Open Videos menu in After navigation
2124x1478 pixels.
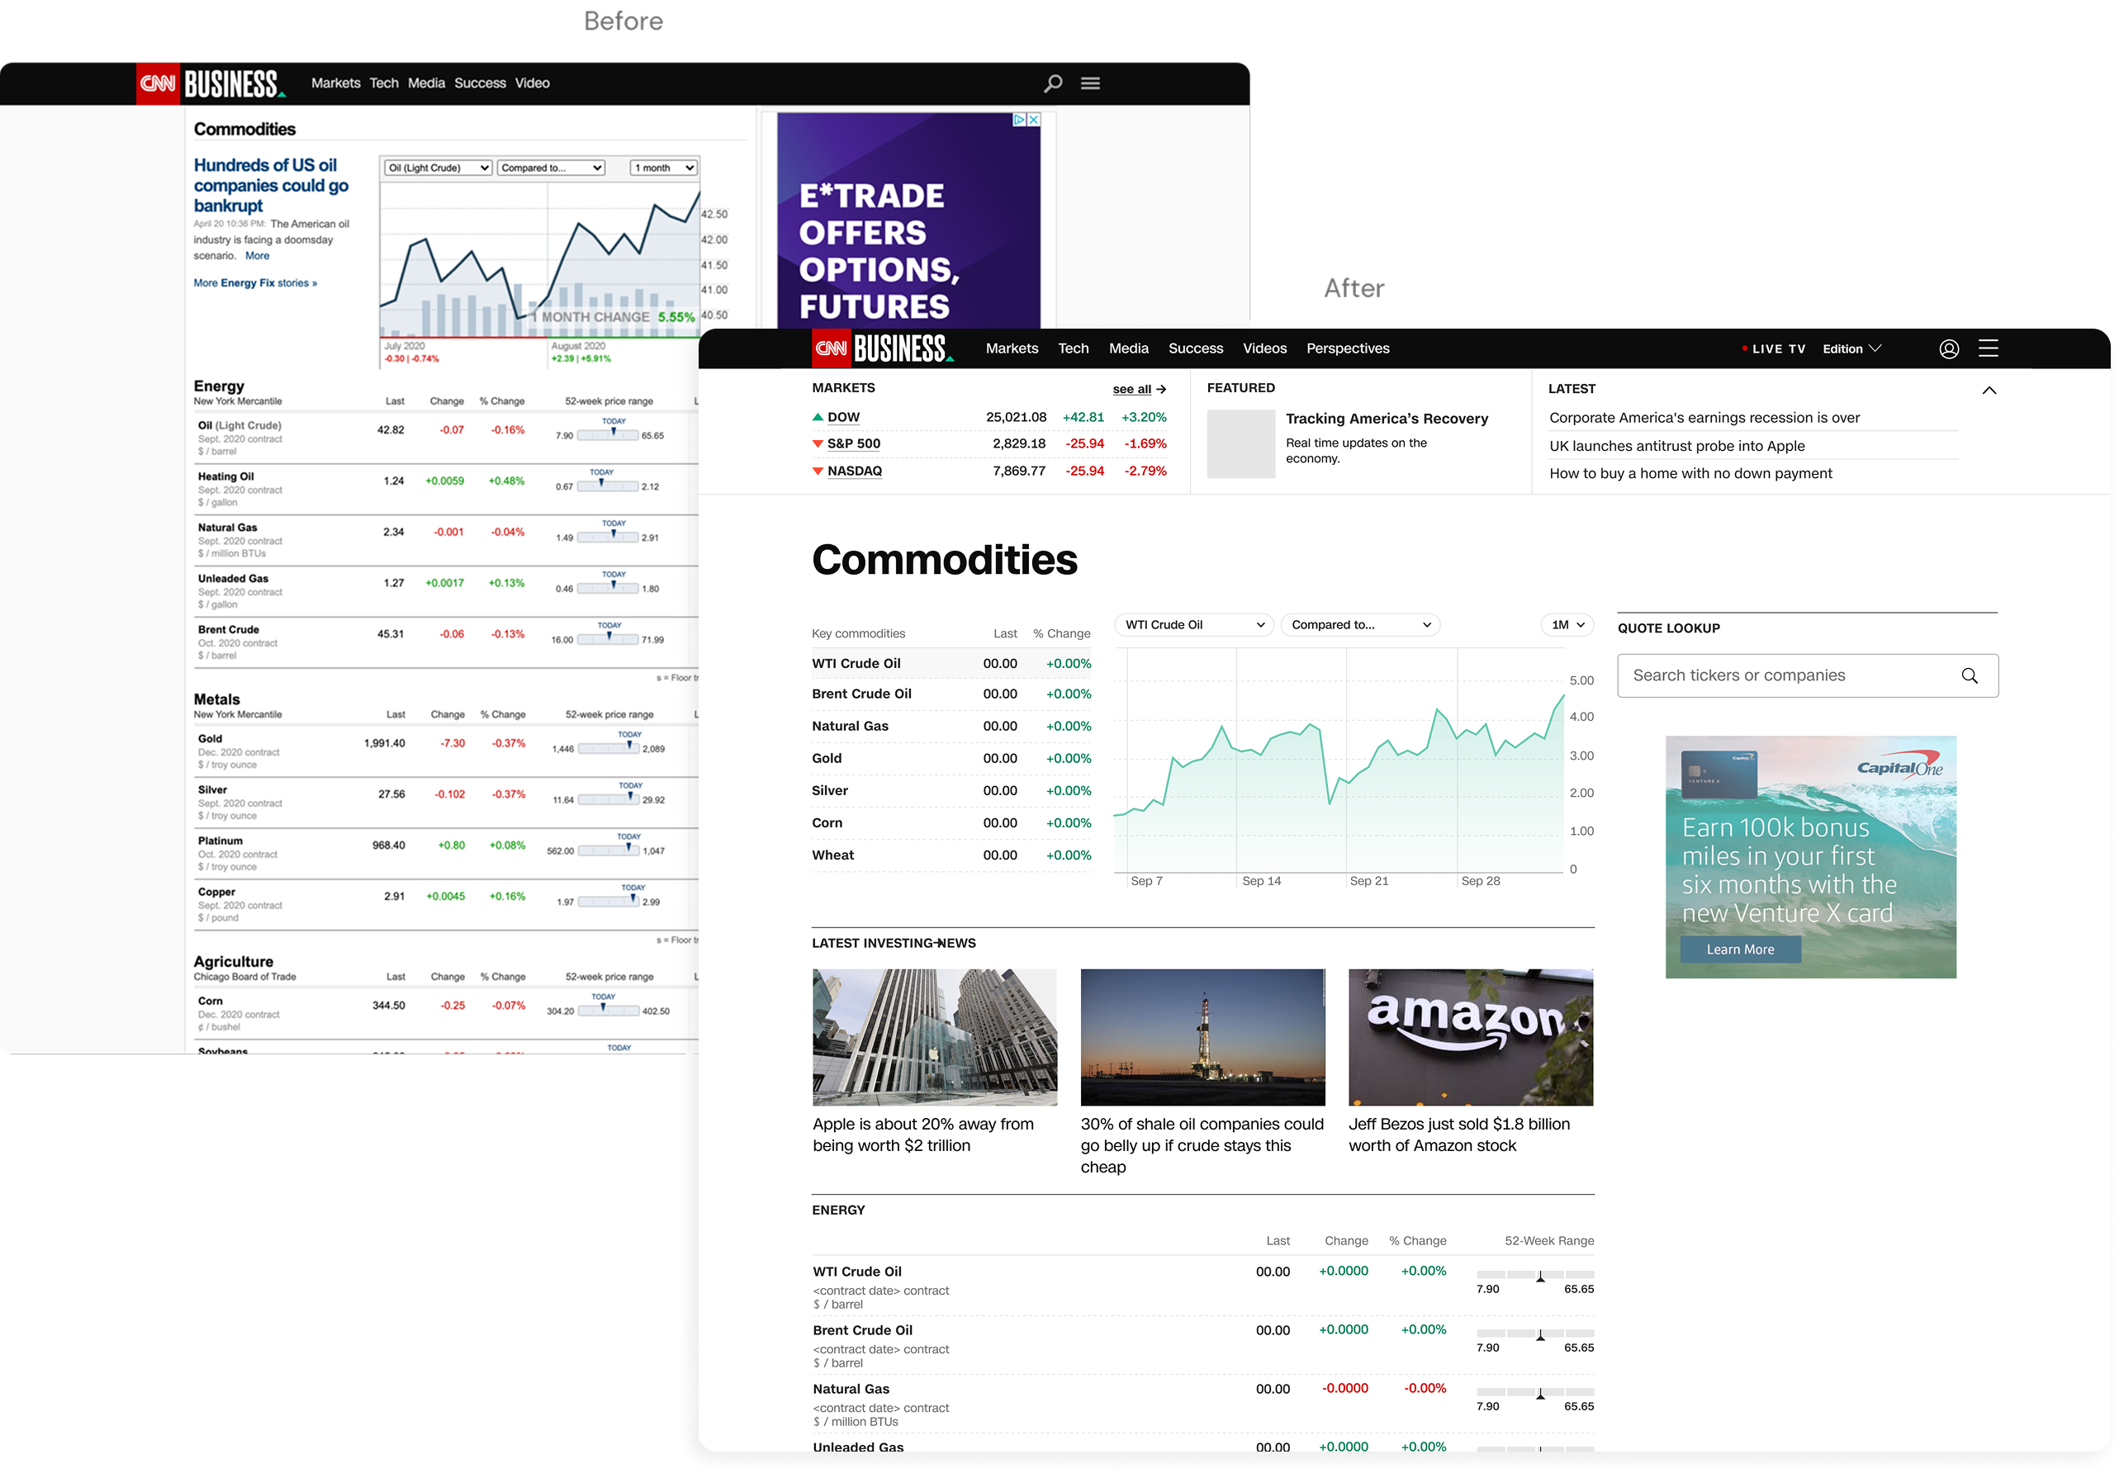pos(1264,348)
